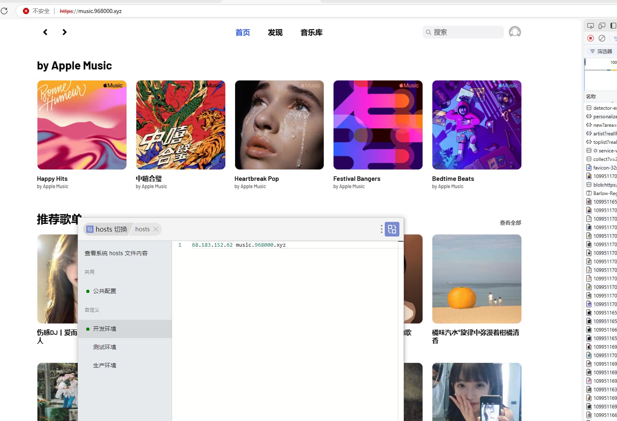Switch to the 发现 tab
This screenshot has width=617, height=421.
point(275,33)
